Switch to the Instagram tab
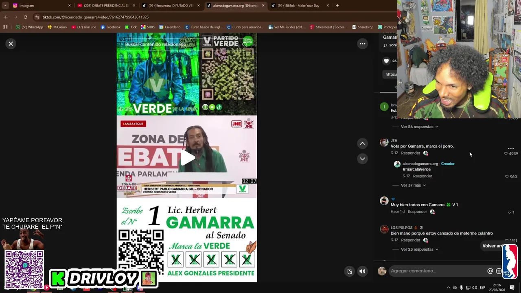The image size is (521, 293). pos(41,6)
